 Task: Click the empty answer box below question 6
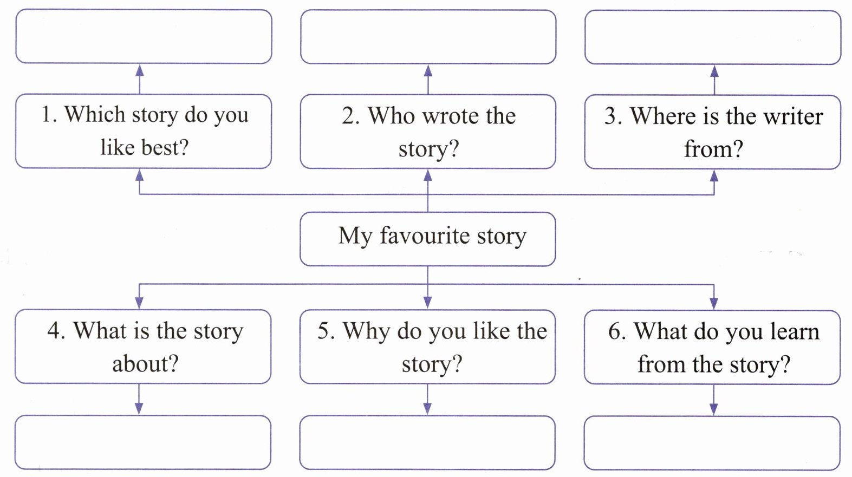point(712,443)
